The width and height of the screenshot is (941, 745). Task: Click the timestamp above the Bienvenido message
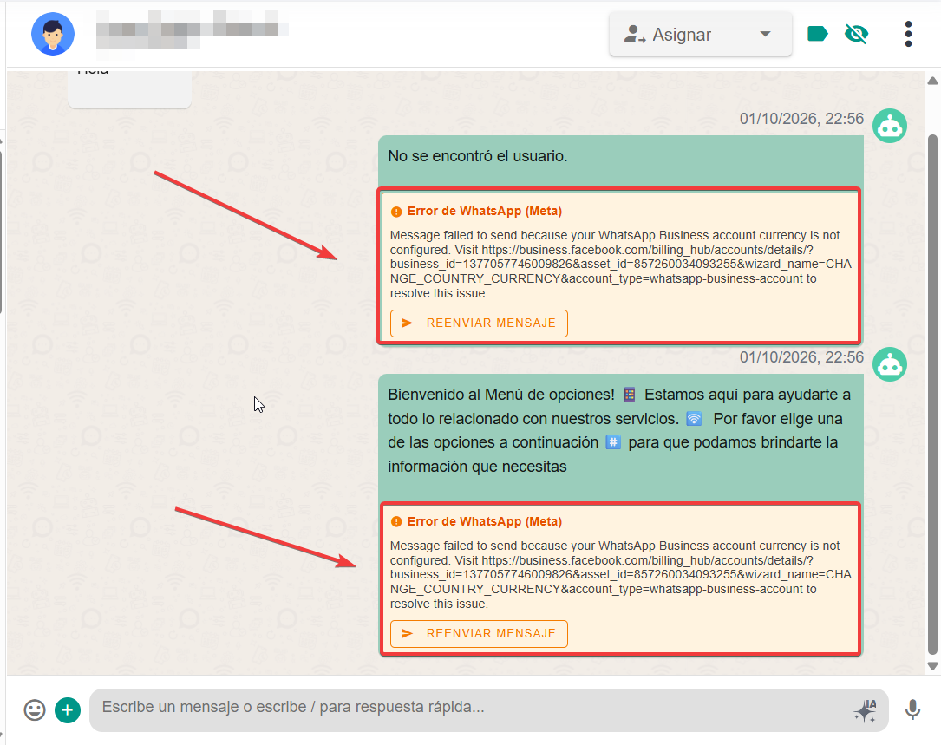(801, 357)
